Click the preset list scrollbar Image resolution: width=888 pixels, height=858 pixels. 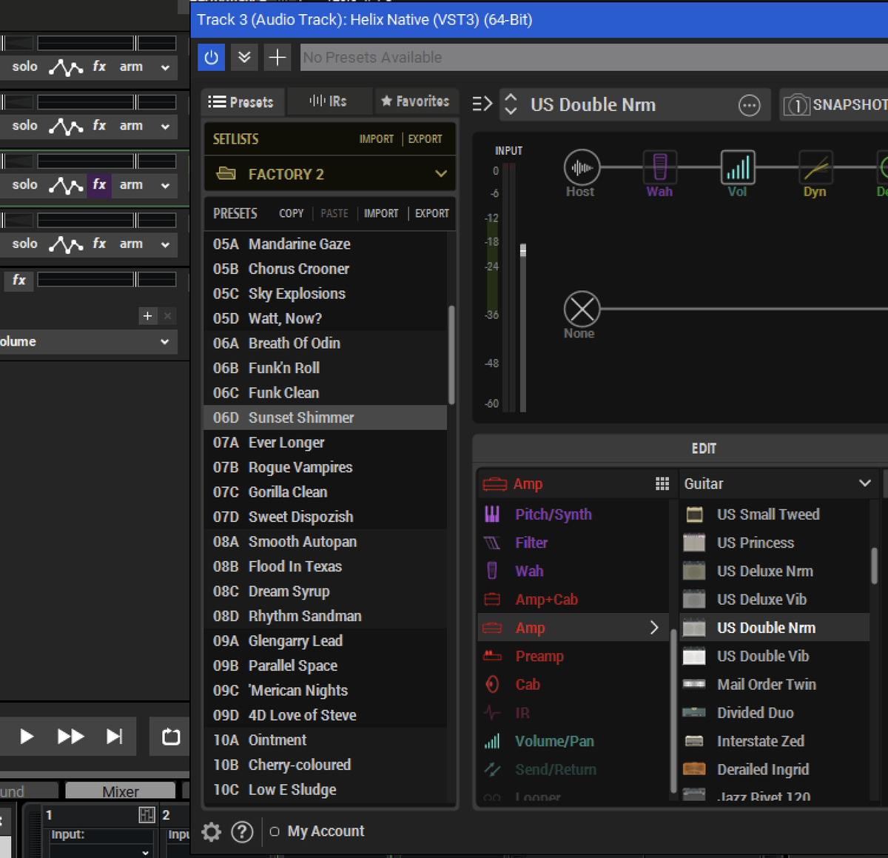451,355
